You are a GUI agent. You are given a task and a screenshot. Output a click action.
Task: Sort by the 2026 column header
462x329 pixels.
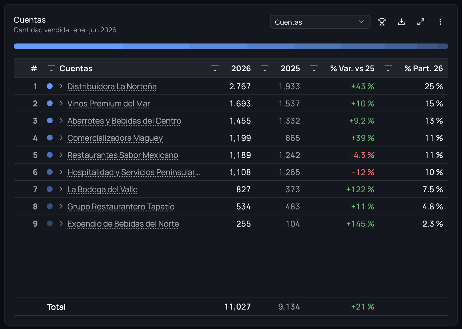[241, 68]
